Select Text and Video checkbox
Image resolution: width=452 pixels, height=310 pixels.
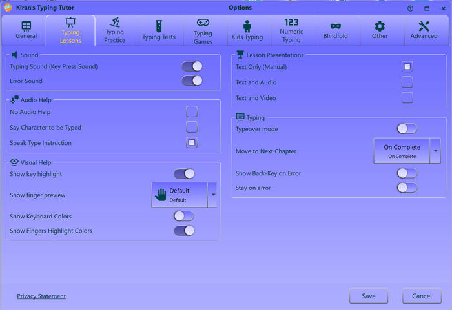[x=407, y=97]
